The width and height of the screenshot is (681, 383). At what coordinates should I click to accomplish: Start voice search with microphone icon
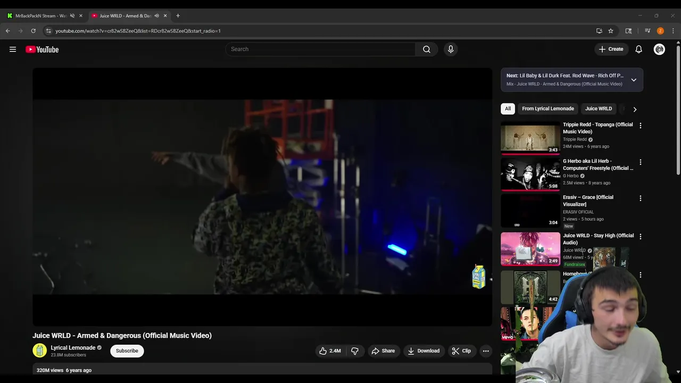(451, 49)
